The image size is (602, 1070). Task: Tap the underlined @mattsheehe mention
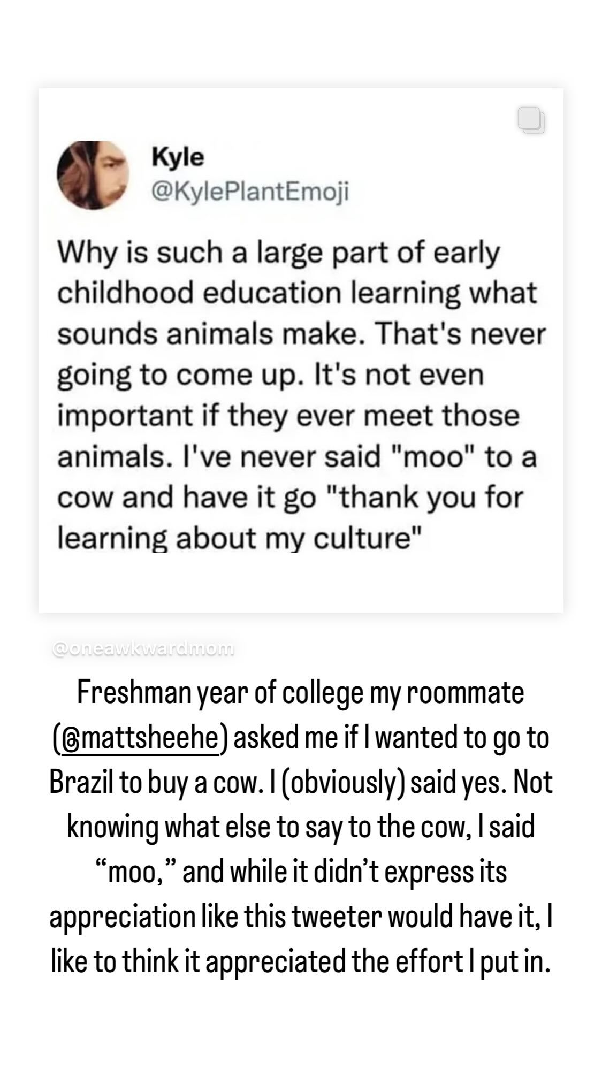pyautogui.click(x=140, y=738)
